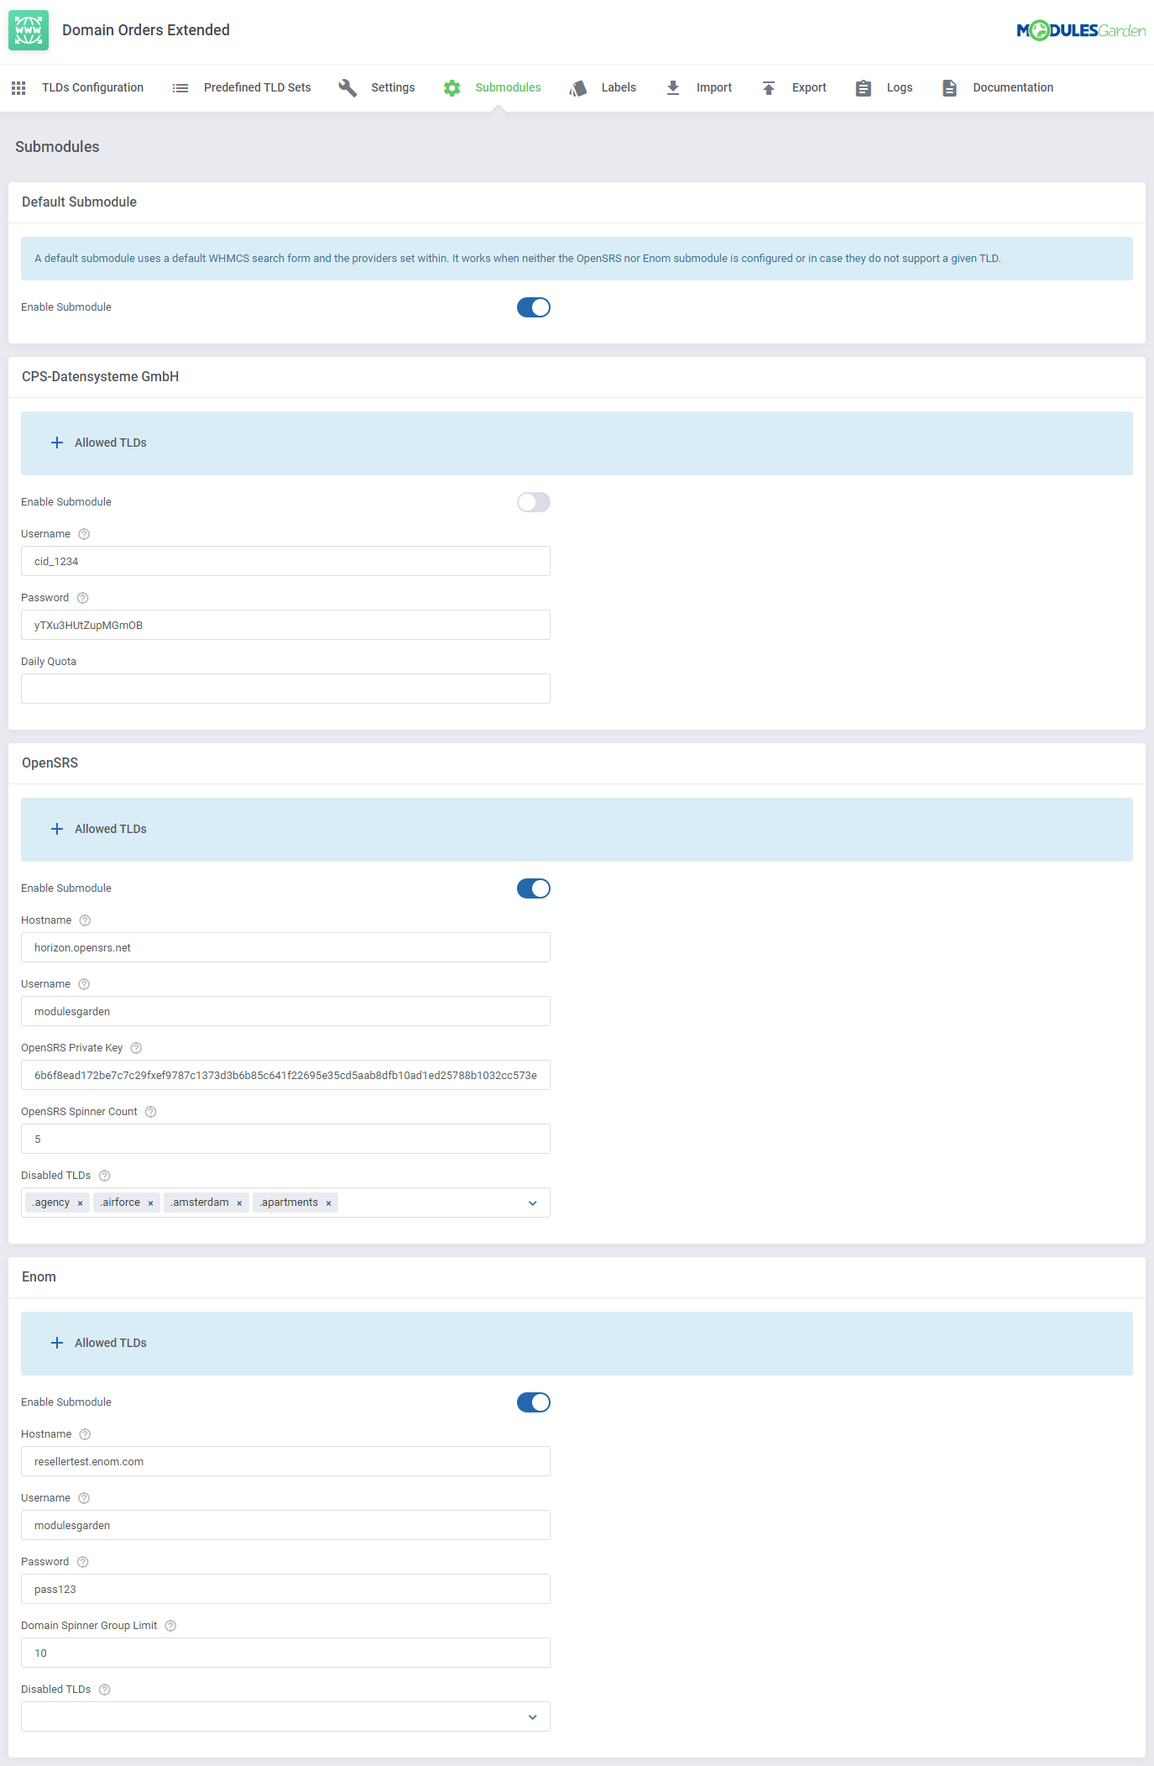Click help icon beside OpenSRS Spinner Count
1154x1766 pixels.
(x=151, y=1112)
